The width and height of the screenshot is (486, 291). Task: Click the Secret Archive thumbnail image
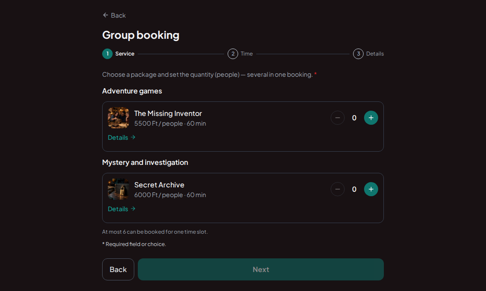click(118, 189)
